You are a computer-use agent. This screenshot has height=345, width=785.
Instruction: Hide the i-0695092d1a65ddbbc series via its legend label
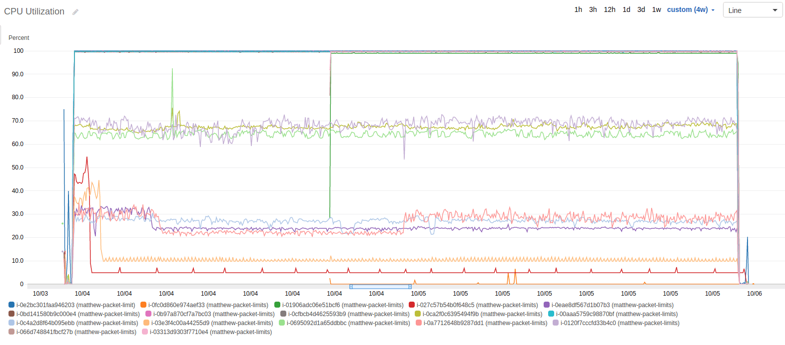348,323
